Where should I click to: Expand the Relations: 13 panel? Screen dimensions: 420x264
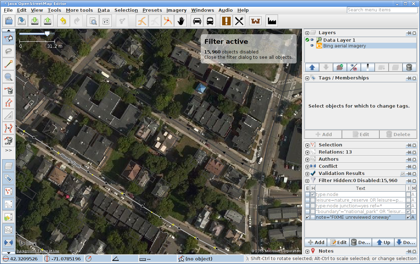pos(307,152)
